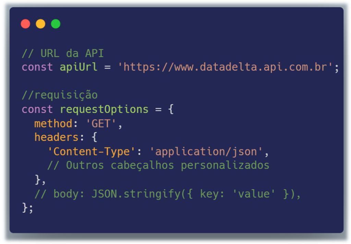Click the '//requisição' comment line
The image size is (351, 244).
pyautogui.click(x=60, y=95)
